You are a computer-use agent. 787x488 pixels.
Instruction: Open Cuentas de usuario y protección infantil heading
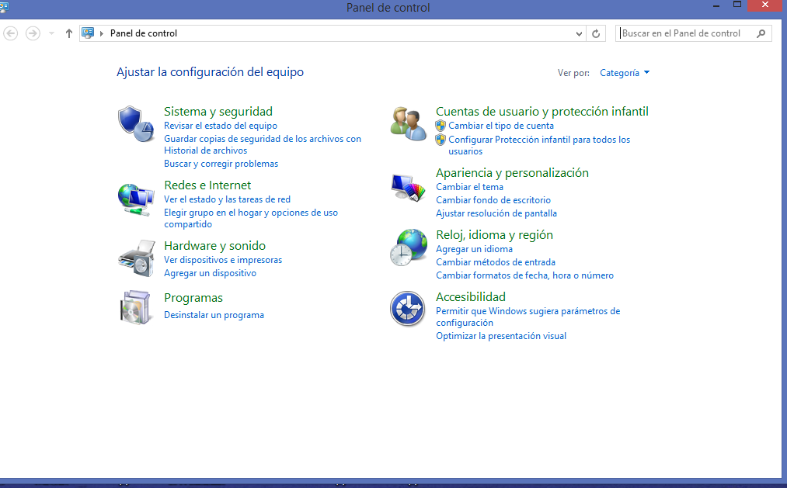542,111
